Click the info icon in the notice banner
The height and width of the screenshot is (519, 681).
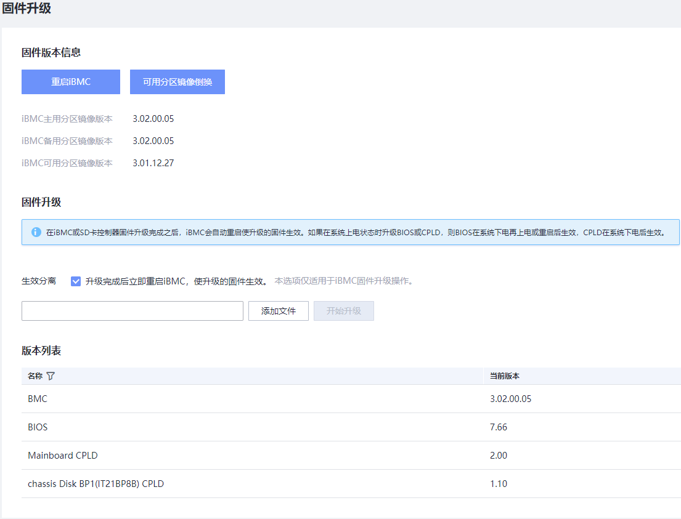pyautogui.click(x=36, y=232)
